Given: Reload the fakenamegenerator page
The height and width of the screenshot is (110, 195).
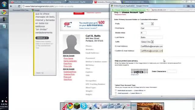Looking at the screenshot, I should [x=19, y=6].
